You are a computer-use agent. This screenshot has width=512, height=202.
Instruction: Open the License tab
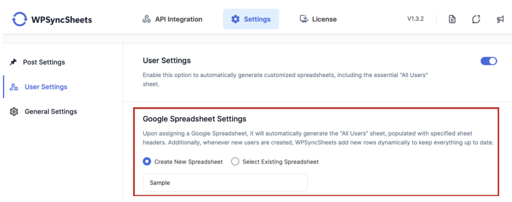pyautogui.click(x=318, y=19)
